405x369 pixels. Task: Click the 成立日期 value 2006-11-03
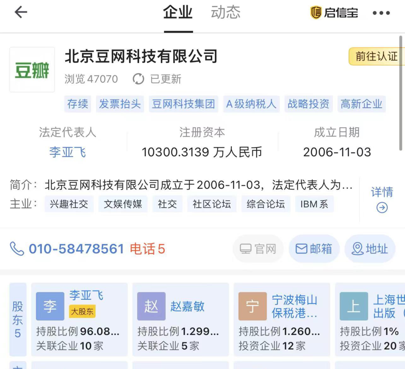pos(337,152)
